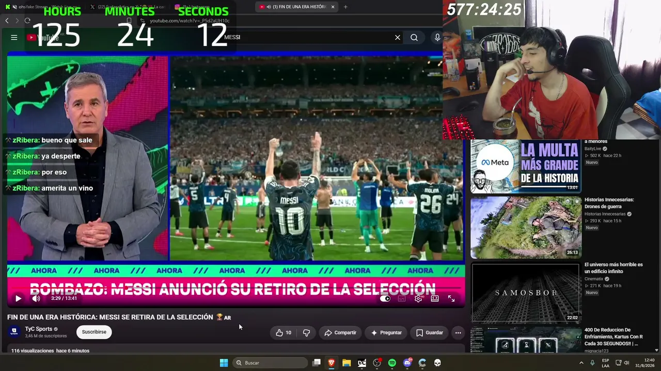Go back in browser history
This screenshot has height=371, width=661.
(x=7, y=21)
